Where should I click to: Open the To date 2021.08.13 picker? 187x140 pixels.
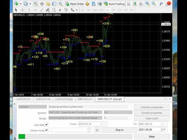(x=153, y=124)
